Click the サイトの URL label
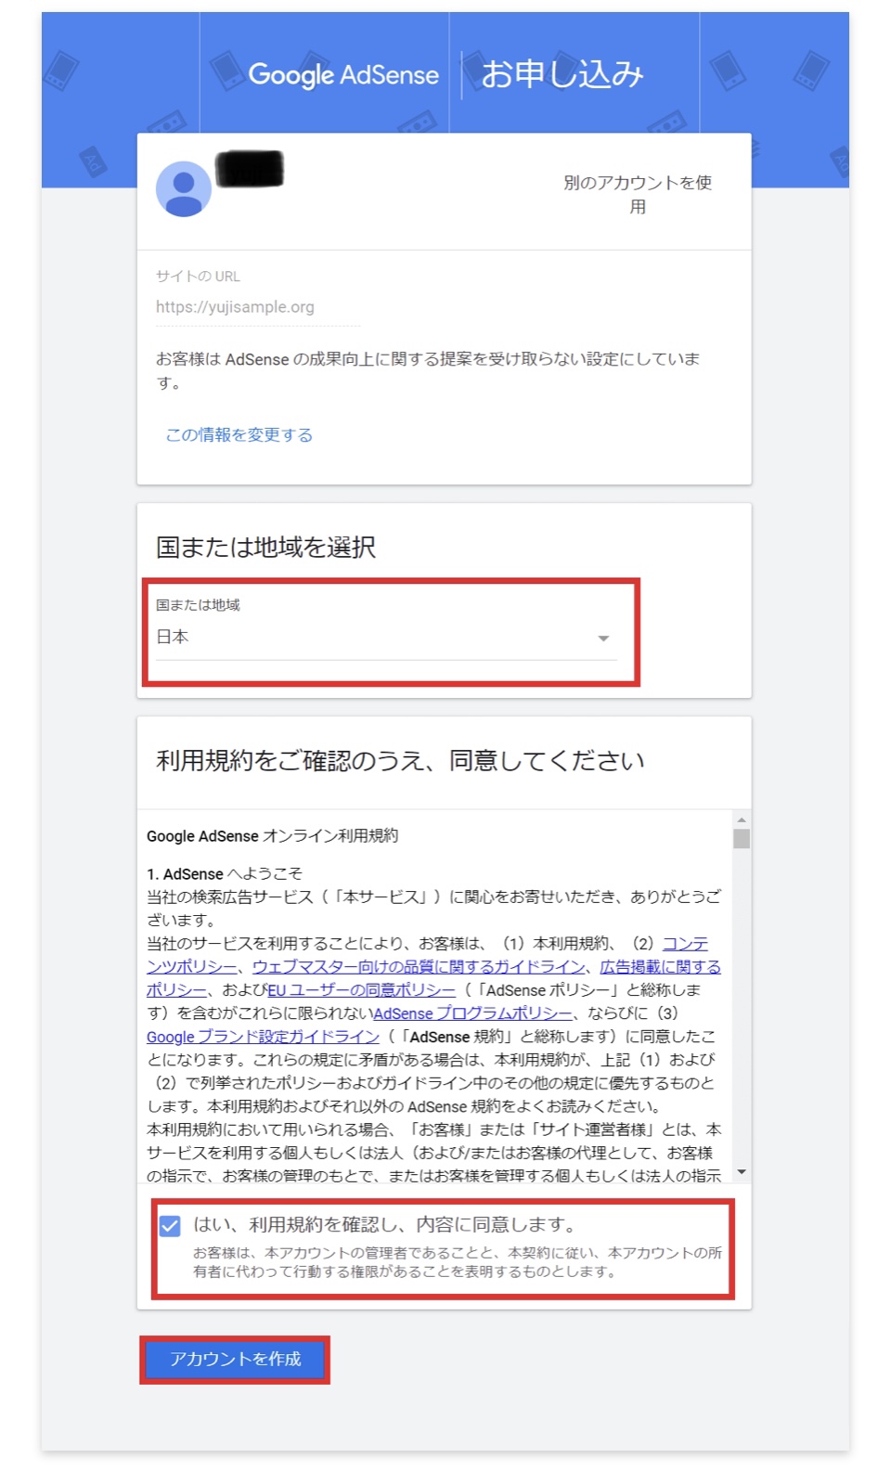 click(x=198, y=276)
